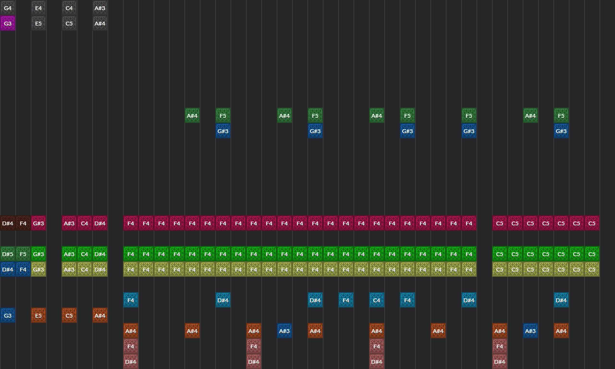615x369 pixels.
Task: Select the dark brown F4 note
Action: (23, 223)
